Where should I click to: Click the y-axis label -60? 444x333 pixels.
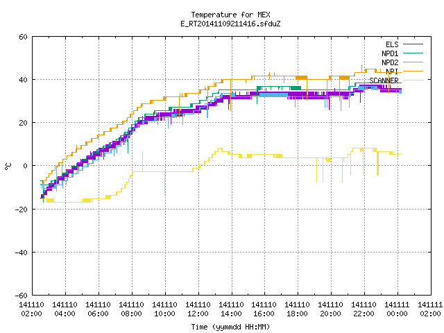(22, 296)
